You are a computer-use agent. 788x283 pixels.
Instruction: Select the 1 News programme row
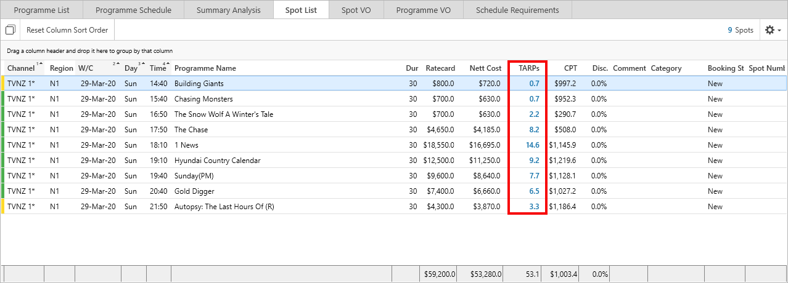pyautogui.click(x=395, y=145)
